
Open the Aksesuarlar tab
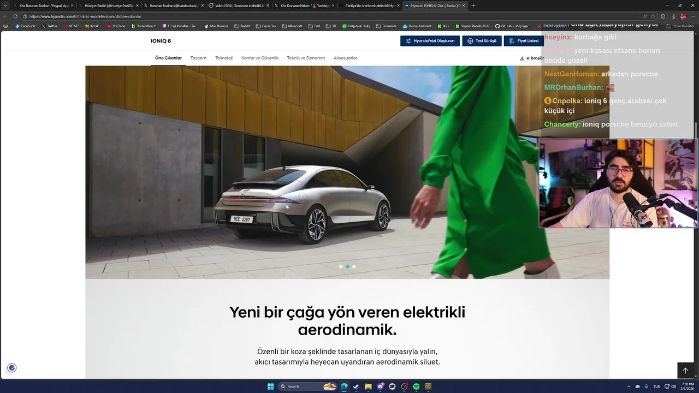tap(345, 58)
